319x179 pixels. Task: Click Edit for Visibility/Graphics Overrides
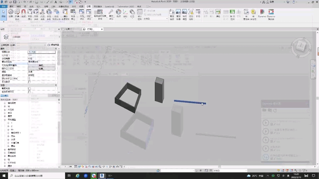point(41,65)
